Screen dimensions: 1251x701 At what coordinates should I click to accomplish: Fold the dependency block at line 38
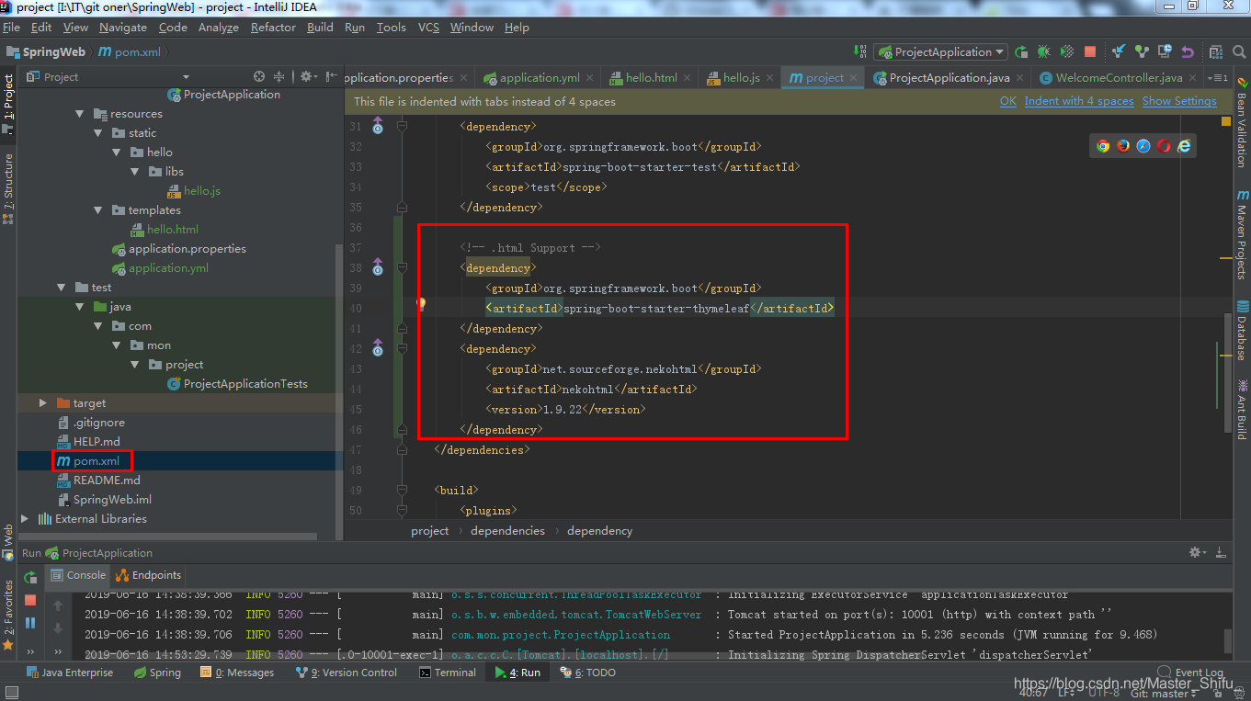(x=402, y=267)
